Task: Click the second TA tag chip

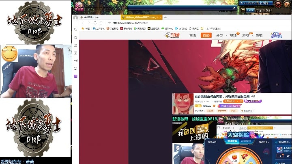Action: click(x=222, y=111)
